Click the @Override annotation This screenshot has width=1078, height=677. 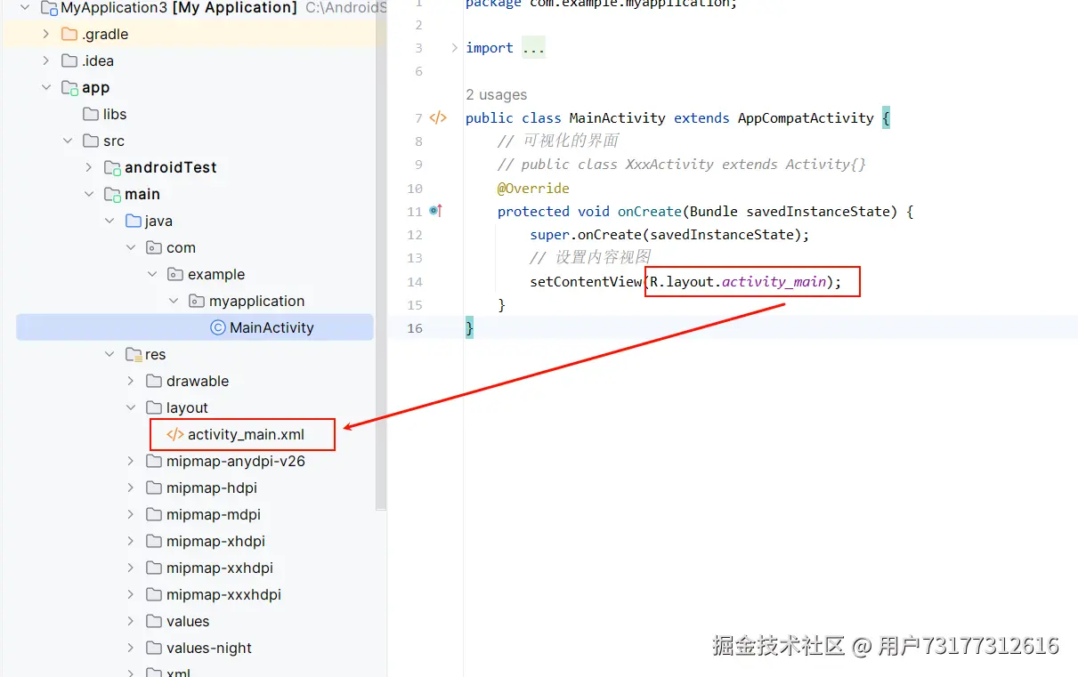533,188
